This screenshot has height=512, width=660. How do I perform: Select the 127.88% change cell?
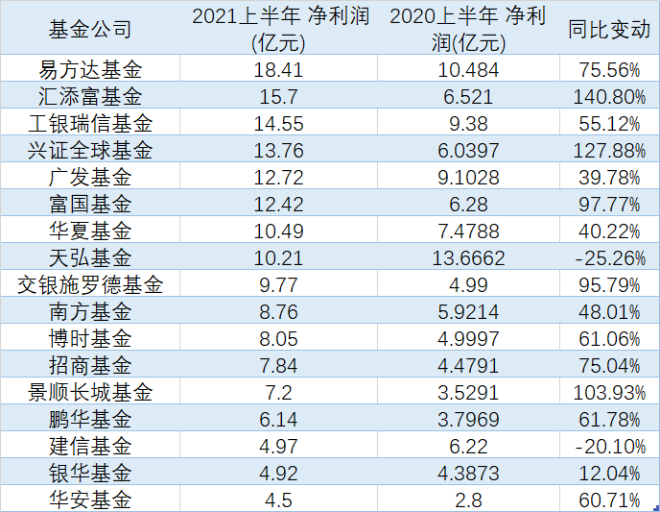(609, 149)
